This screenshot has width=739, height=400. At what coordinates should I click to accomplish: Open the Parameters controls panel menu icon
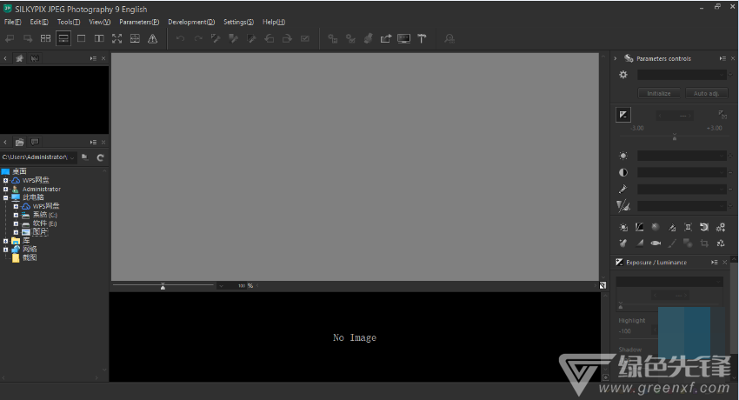coord(722,58)
